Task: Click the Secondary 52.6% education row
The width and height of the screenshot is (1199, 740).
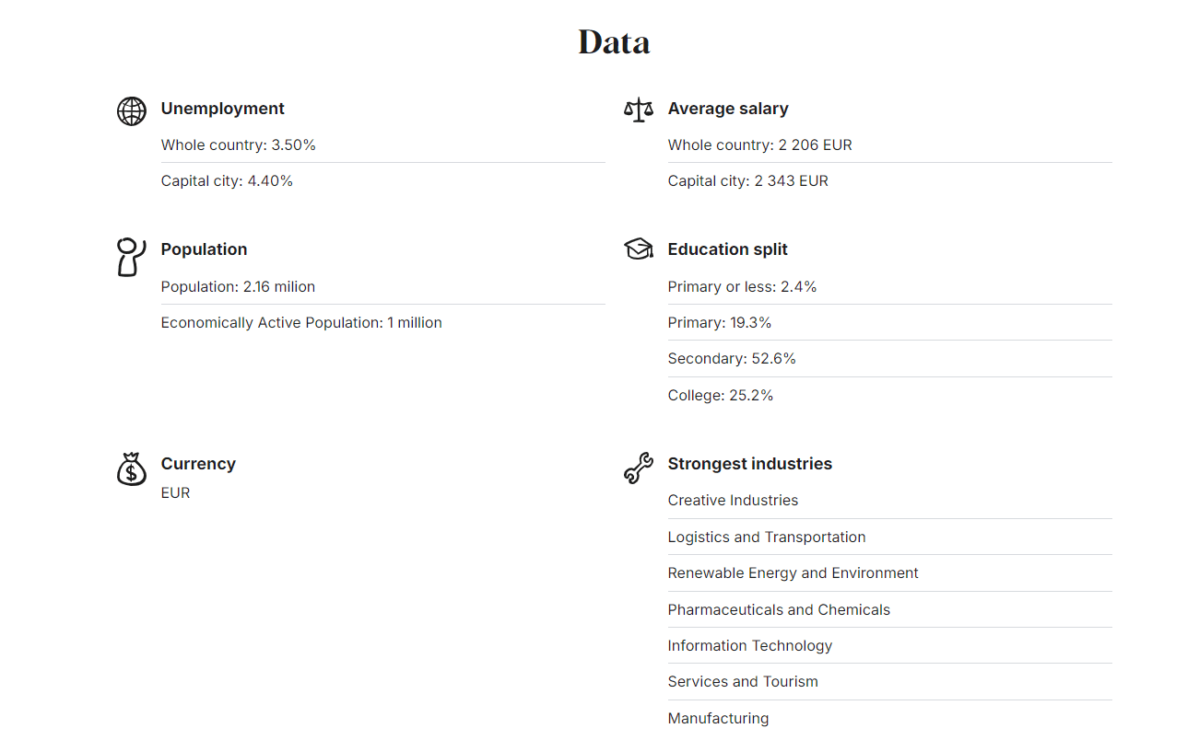Action: pyautogui.click(x=890, y=358)
